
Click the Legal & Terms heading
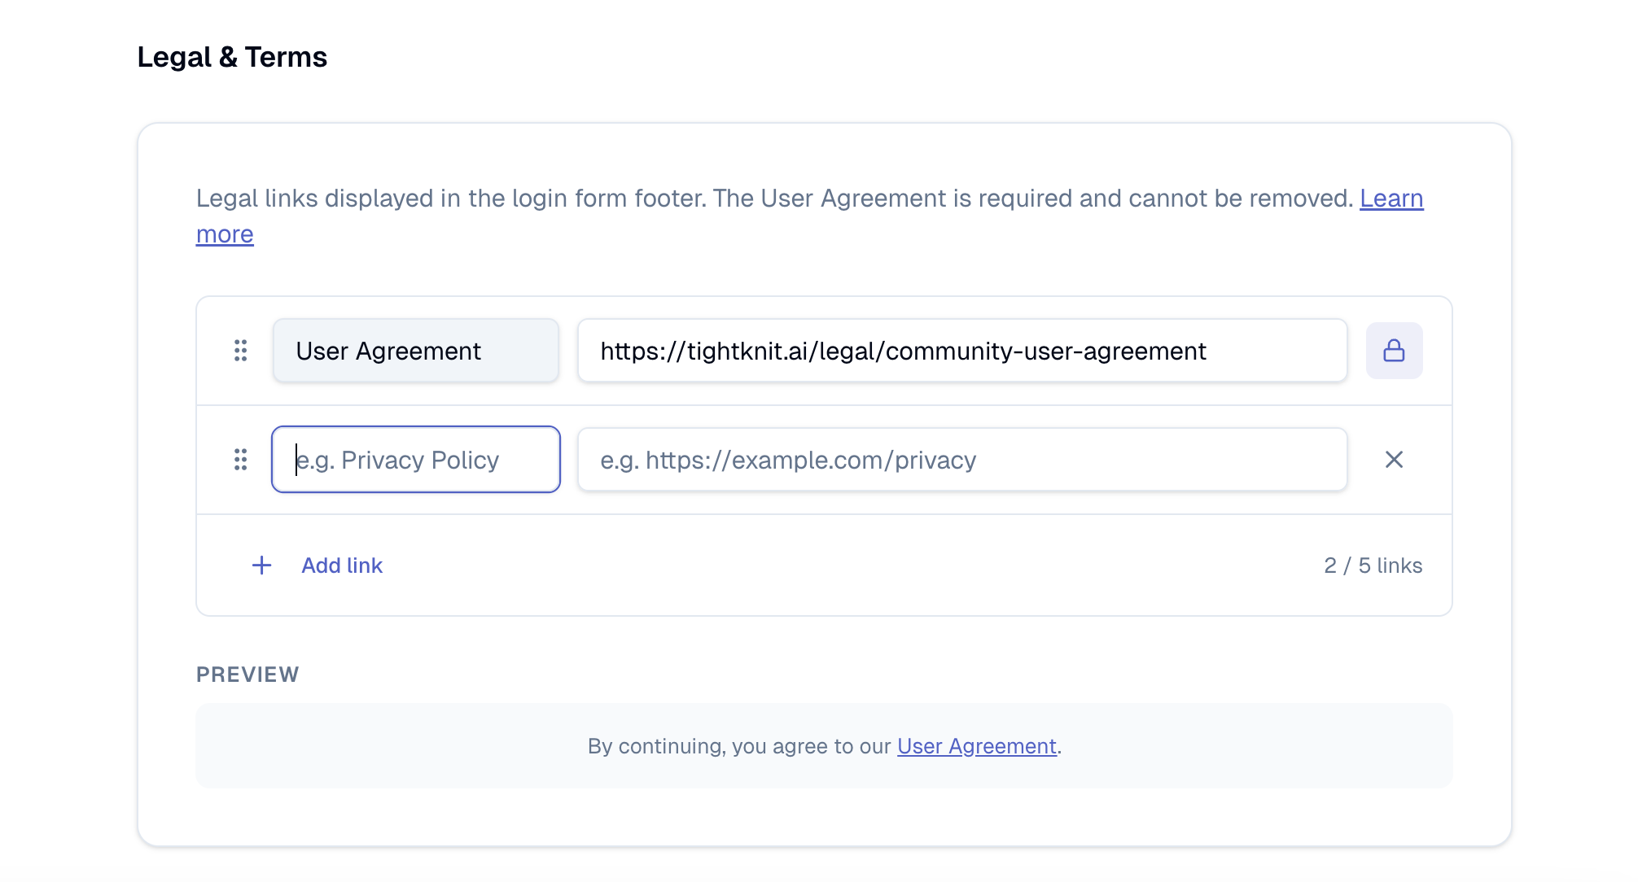point(232,57)
